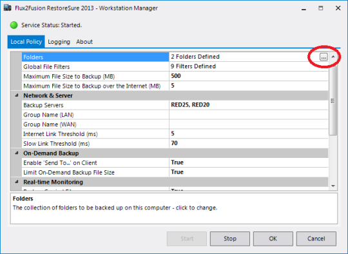
Task: Click the application icon in title bar
Action: click(8, 8)
